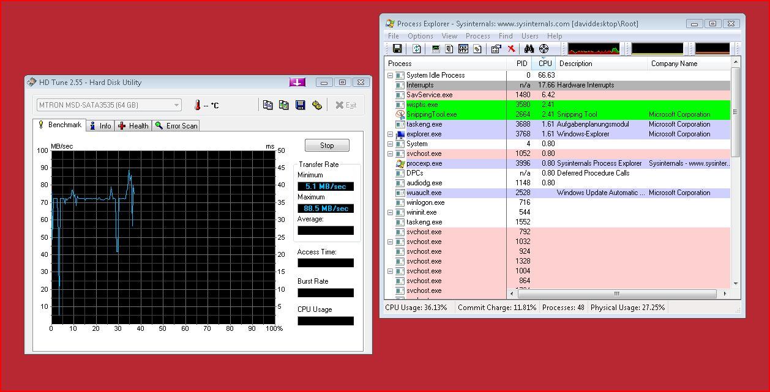Click thermometer temperature icon in HD Tune
The height and width of the screenshot is (392, 770).
(x=197, y=105)
